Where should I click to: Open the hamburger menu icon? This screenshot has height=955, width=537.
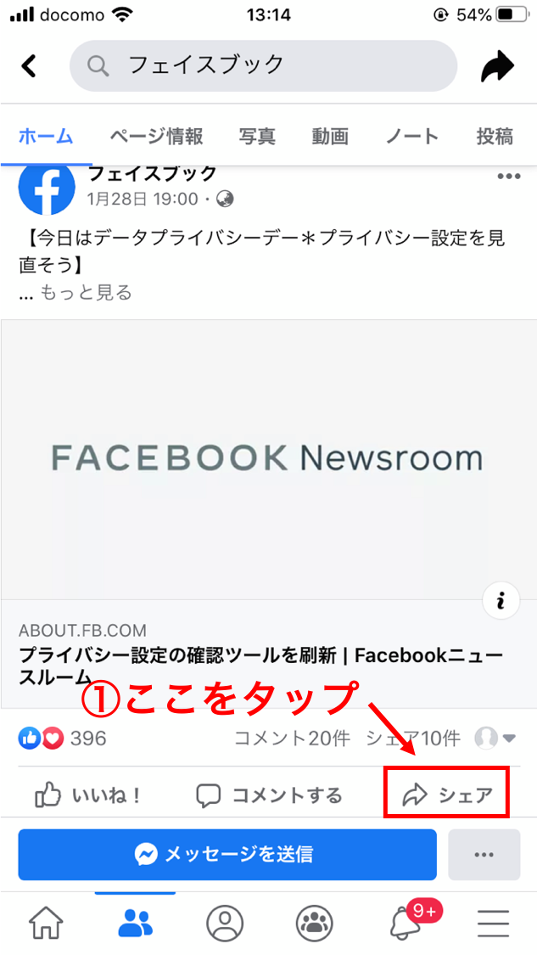(493, 924)
